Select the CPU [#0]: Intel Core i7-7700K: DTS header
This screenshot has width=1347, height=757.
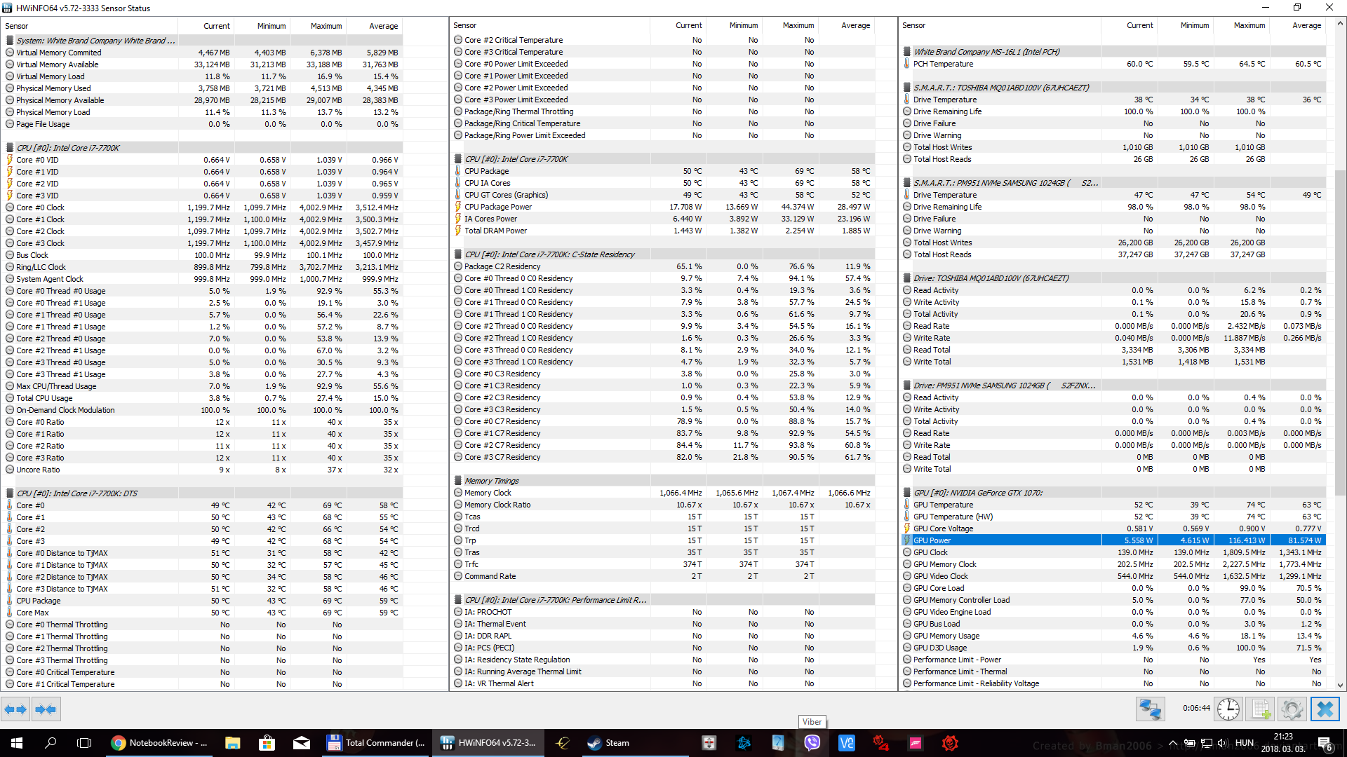[203, 493]
